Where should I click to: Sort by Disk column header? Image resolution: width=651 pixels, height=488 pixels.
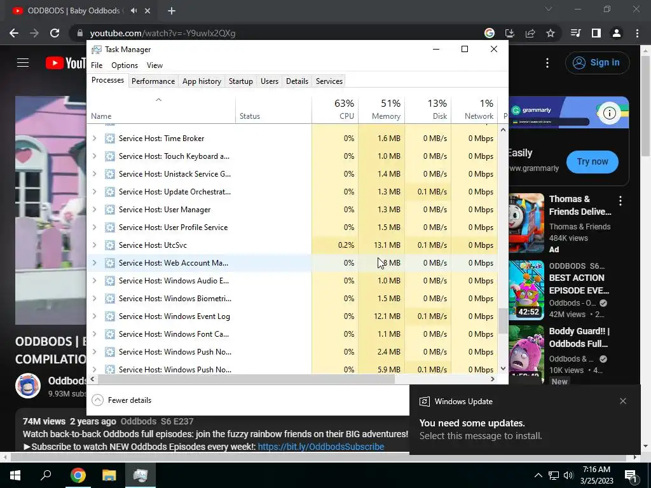[428, 109]
